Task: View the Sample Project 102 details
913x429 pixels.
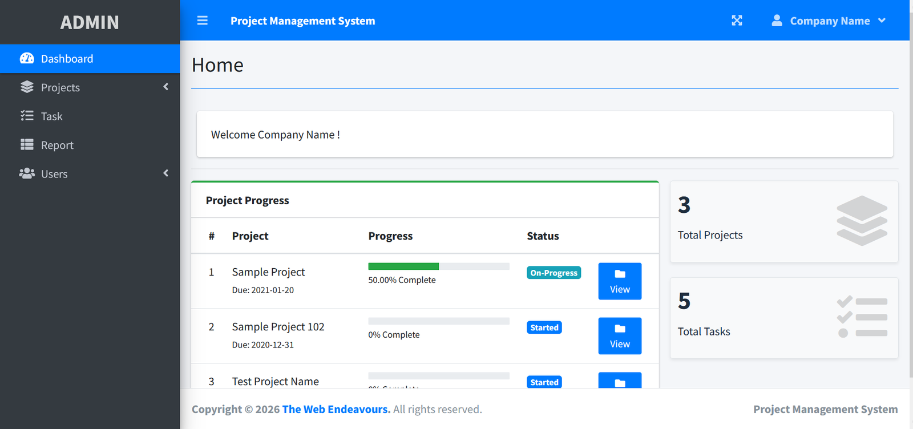Action: coord(620,336)
